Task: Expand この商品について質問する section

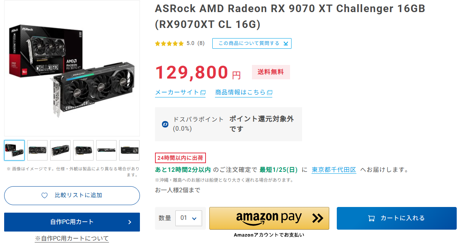Action: [252, 43]
